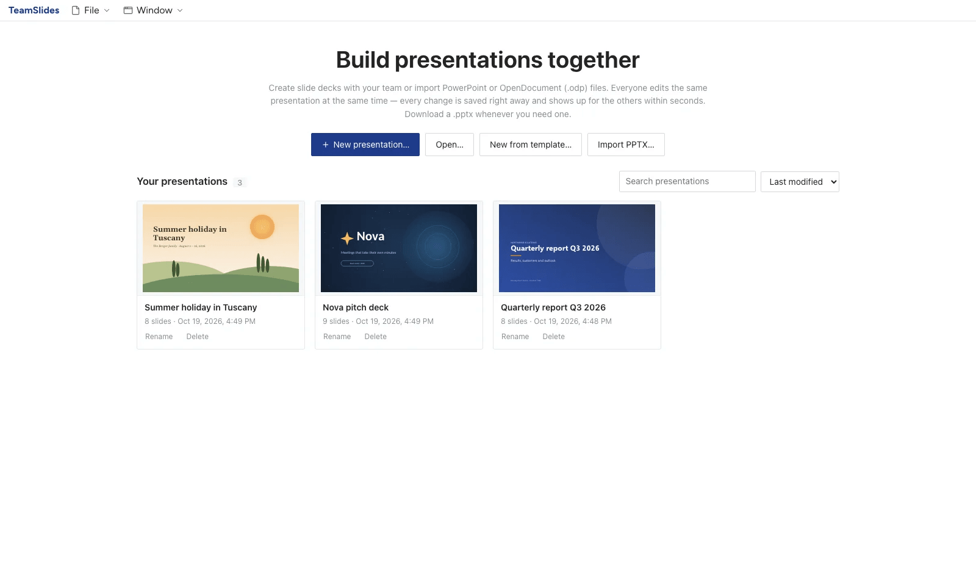
Task: Click the Window panel icon
Action: tap(128, 10)
